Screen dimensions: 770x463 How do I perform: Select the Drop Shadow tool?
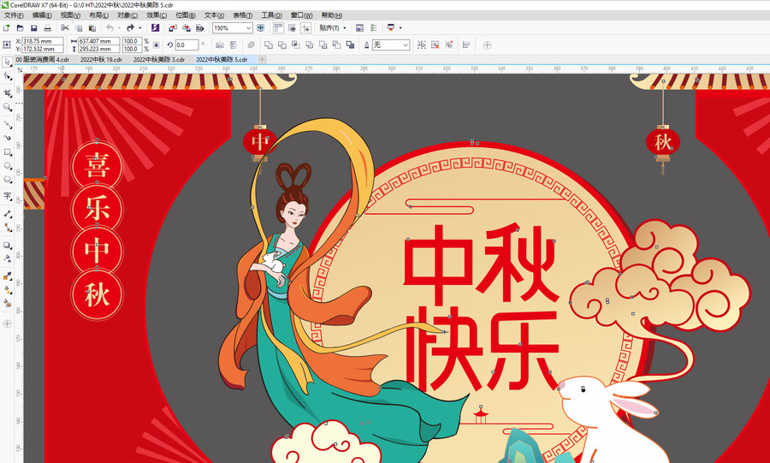pyautogui.click(x=7, y=245)
